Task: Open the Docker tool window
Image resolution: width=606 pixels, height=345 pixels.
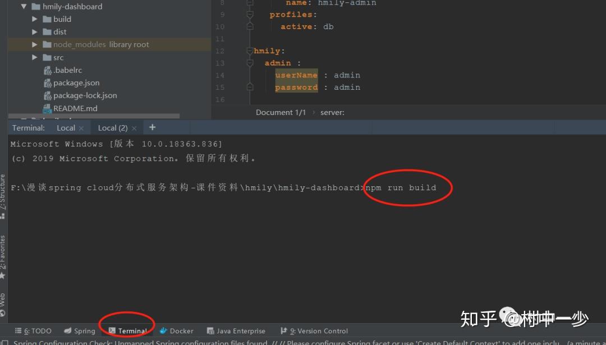Action: (176, 330)
